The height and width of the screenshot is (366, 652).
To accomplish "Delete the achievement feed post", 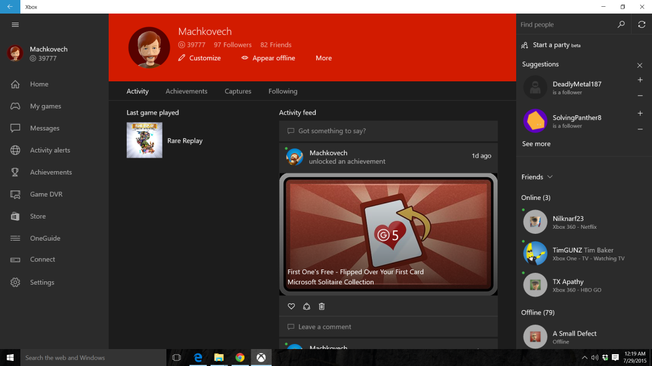I will [x=321, y=306].
